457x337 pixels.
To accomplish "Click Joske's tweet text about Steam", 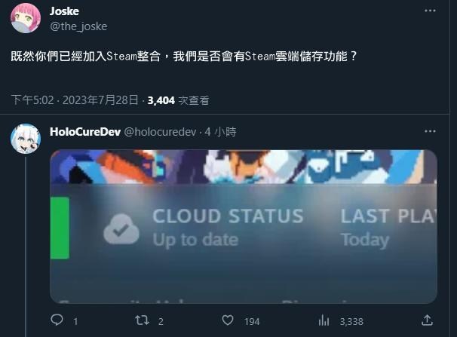I will coord(184,57).
